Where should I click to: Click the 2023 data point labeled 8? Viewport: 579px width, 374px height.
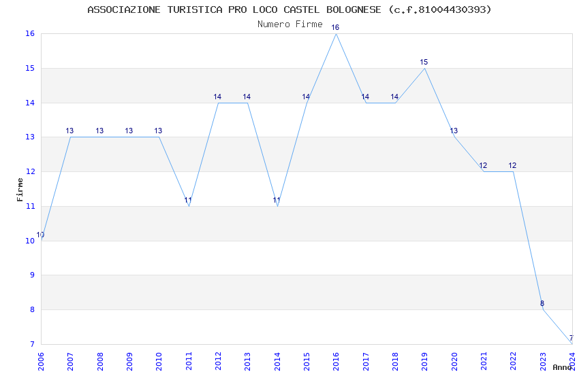(542, 303)
